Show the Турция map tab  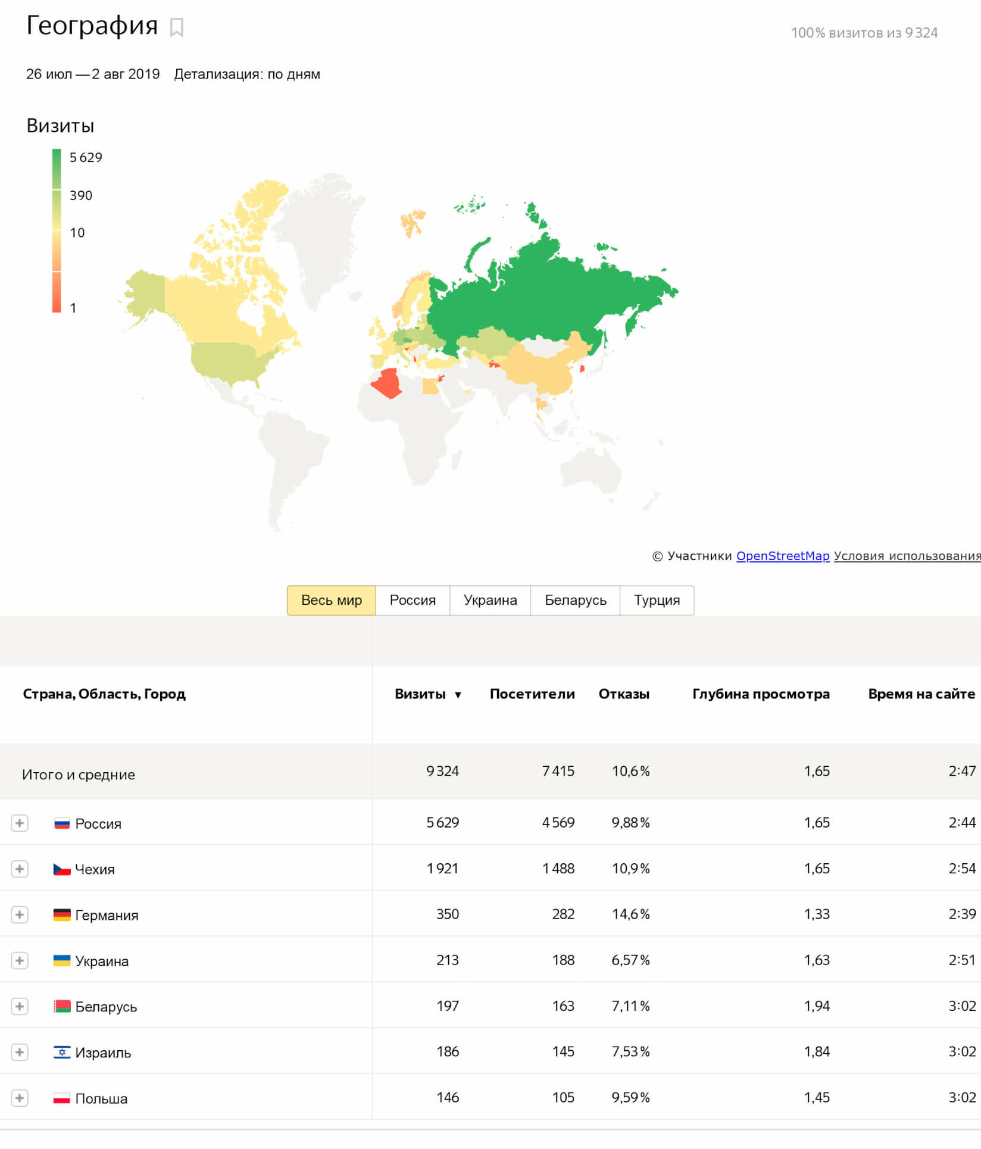657,600
